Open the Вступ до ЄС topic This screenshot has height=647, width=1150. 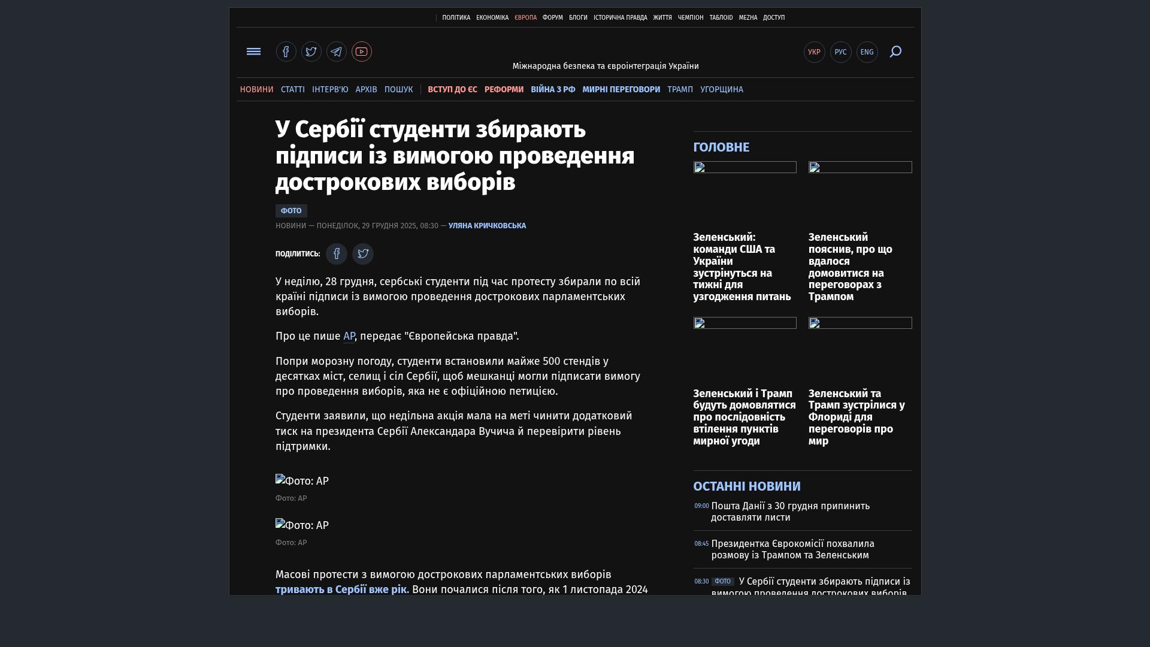[x=452, y=89]
